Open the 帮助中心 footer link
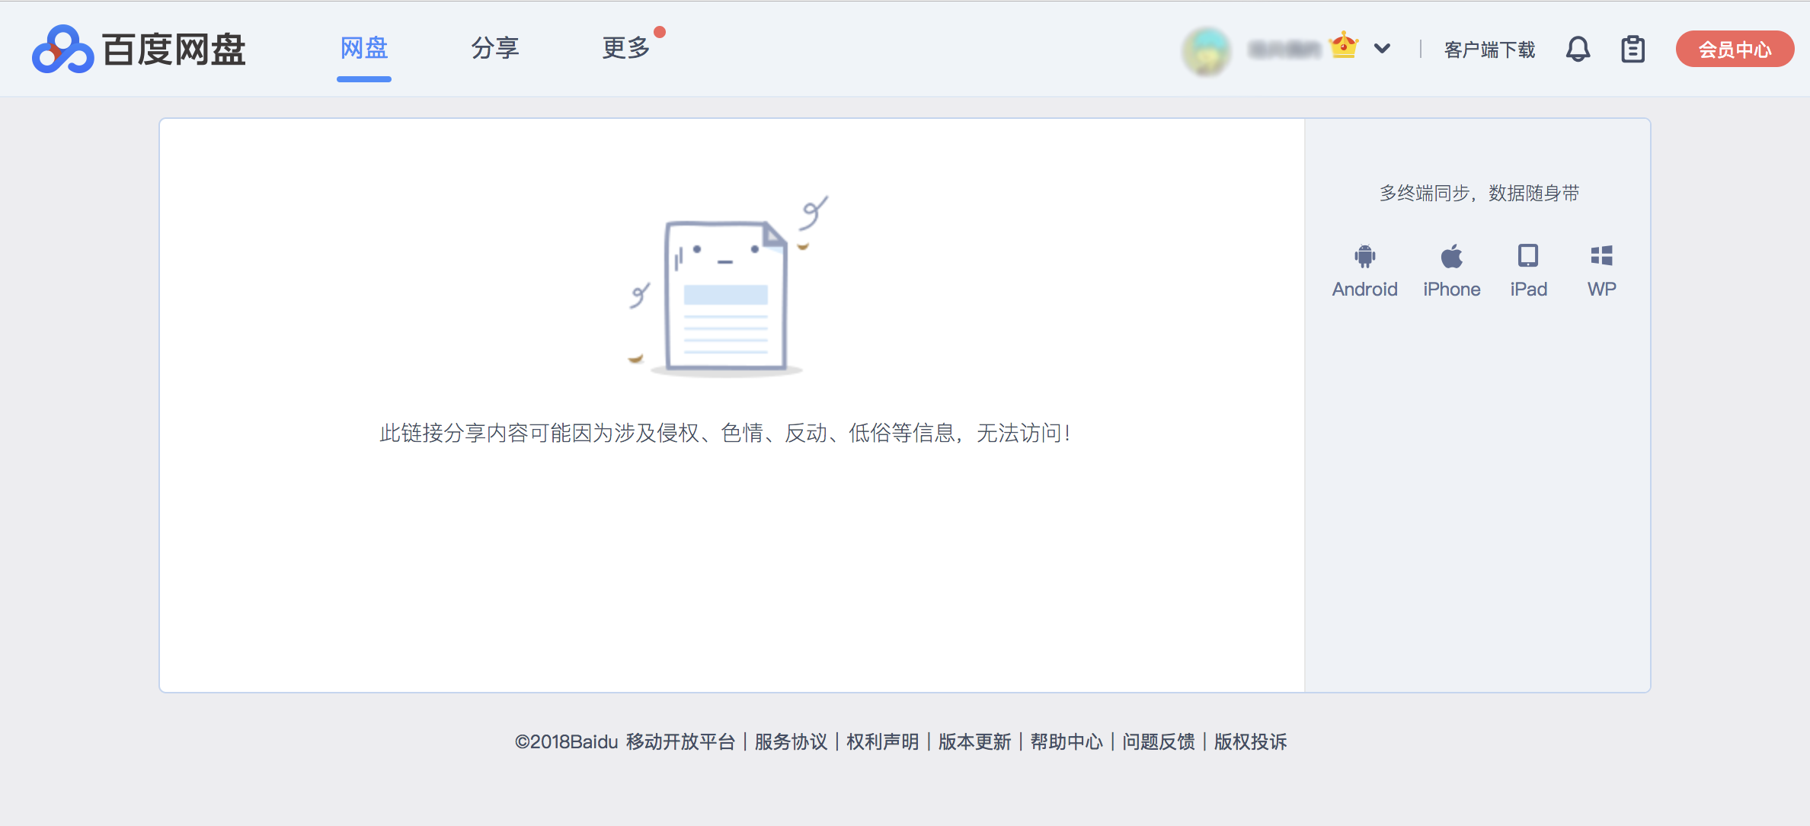 pyautogui.click(x=1066, y=741)
